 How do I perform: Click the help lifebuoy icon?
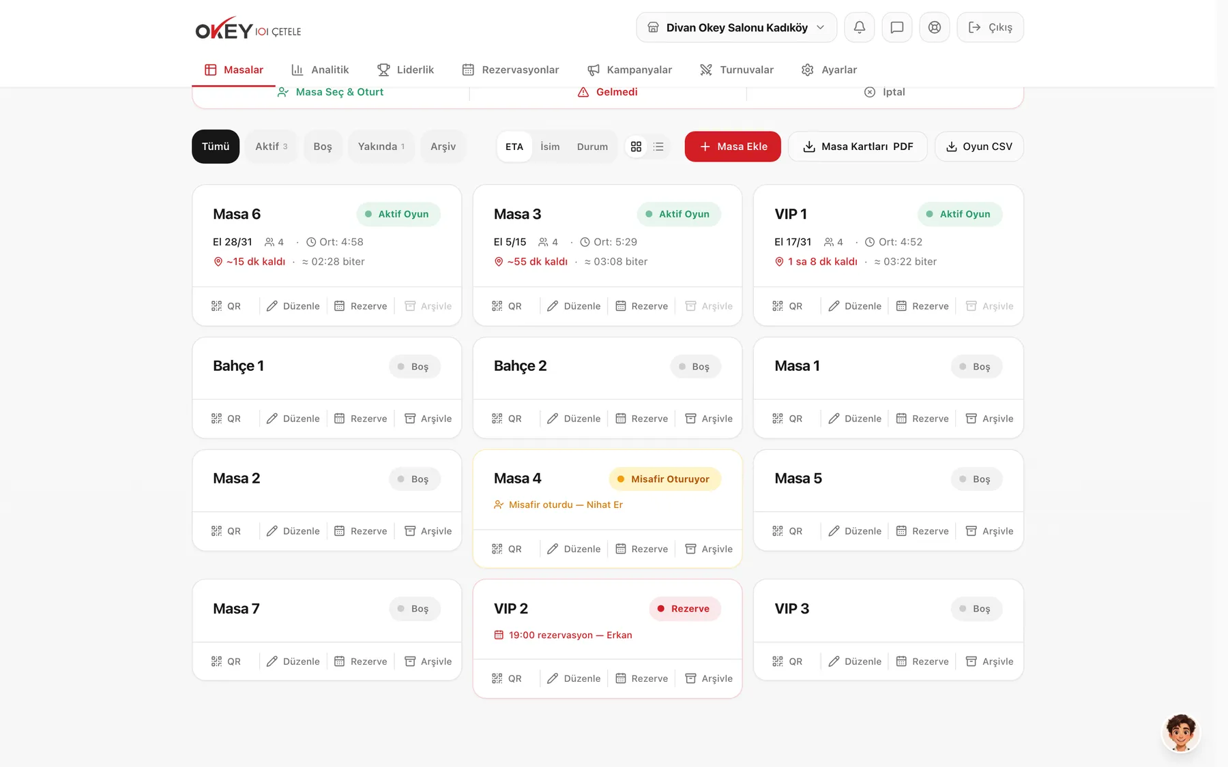click(935, 27)
